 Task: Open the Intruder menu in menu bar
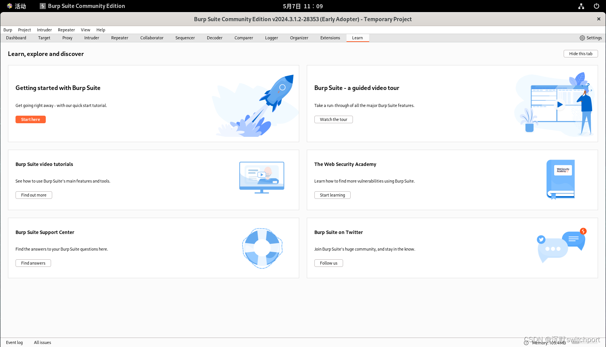[x=44, y=30]
